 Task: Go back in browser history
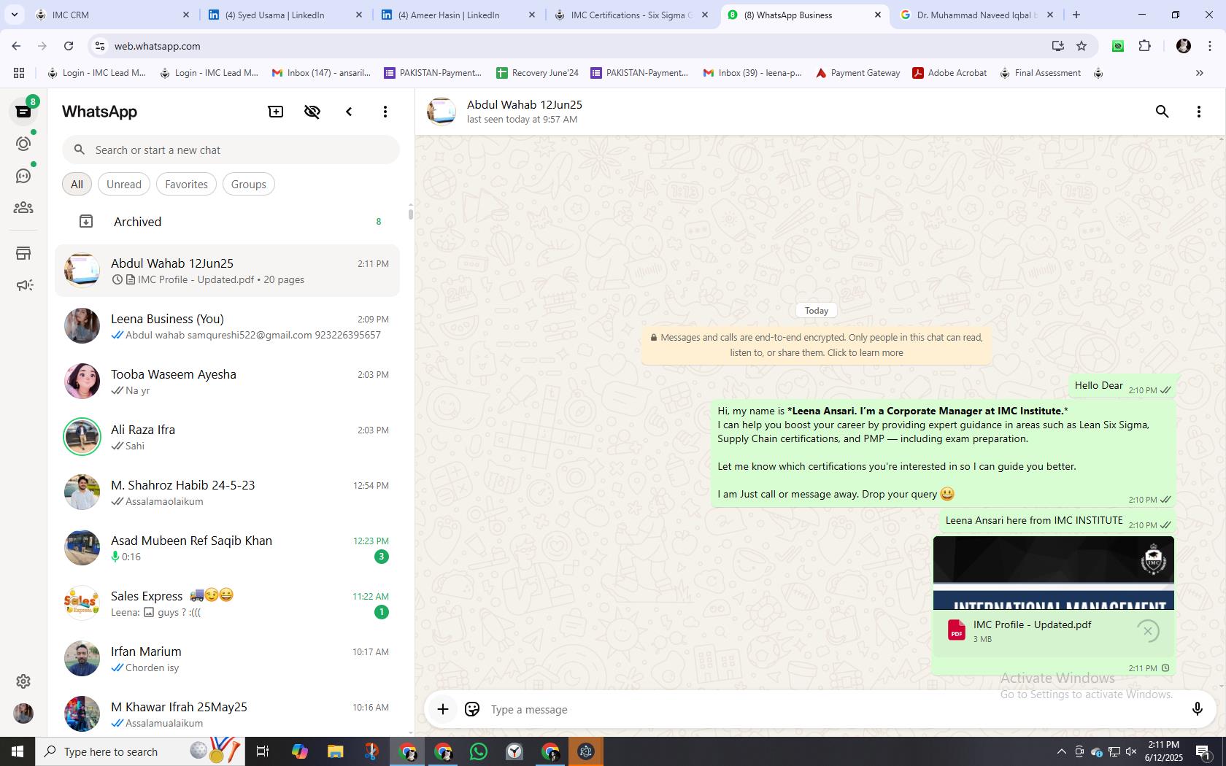(16, 46)
